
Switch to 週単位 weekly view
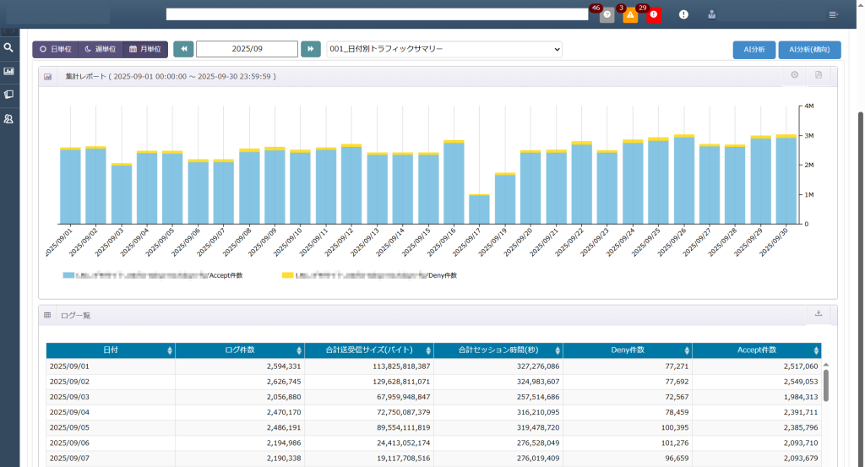click(x=100, y=49)
